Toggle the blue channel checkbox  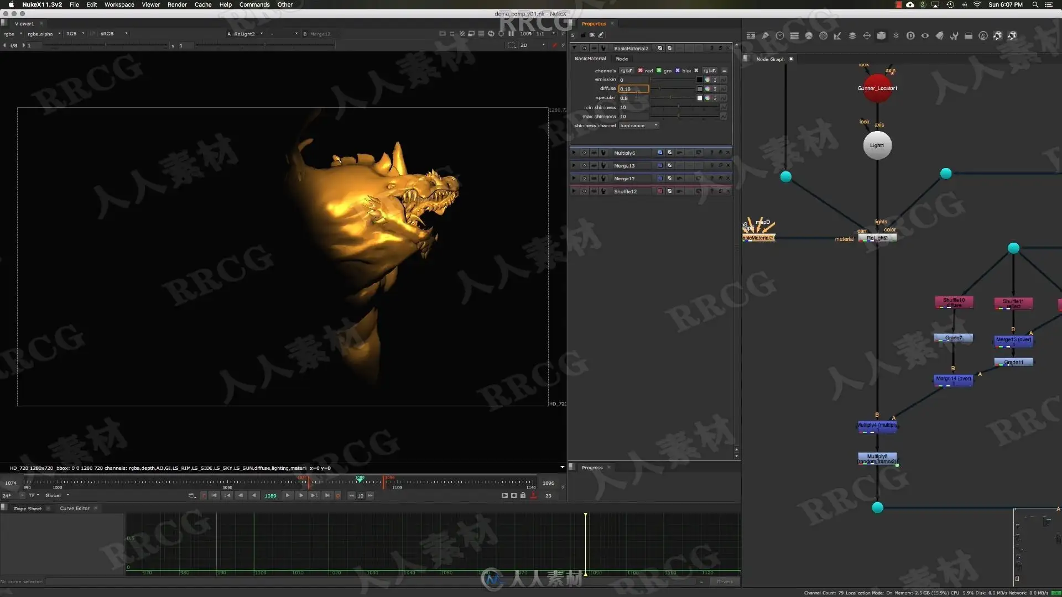[678, 71]
